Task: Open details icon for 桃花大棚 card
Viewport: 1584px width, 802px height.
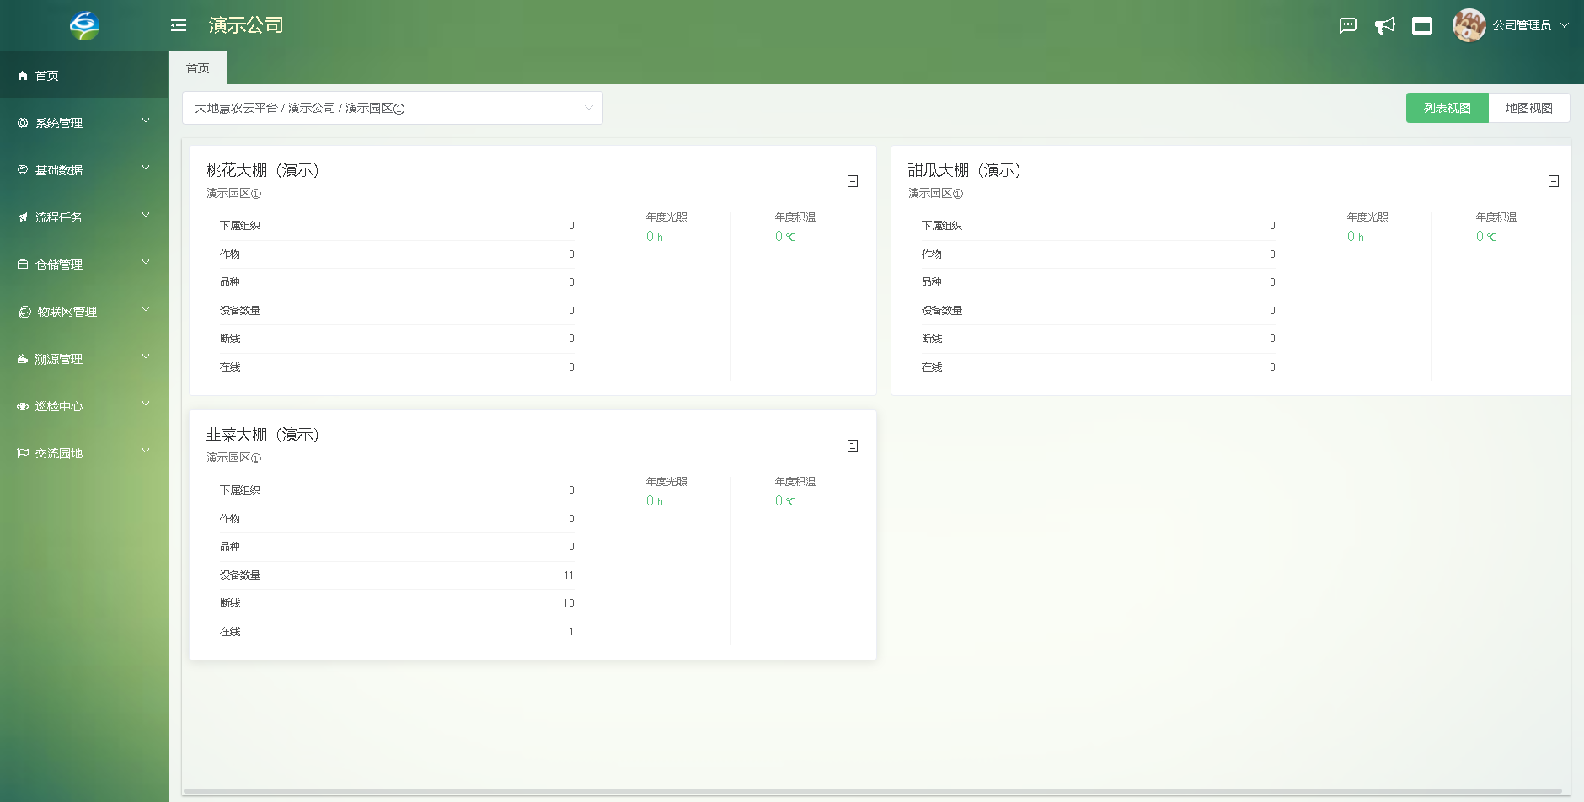Action: [x=853, y=181]
